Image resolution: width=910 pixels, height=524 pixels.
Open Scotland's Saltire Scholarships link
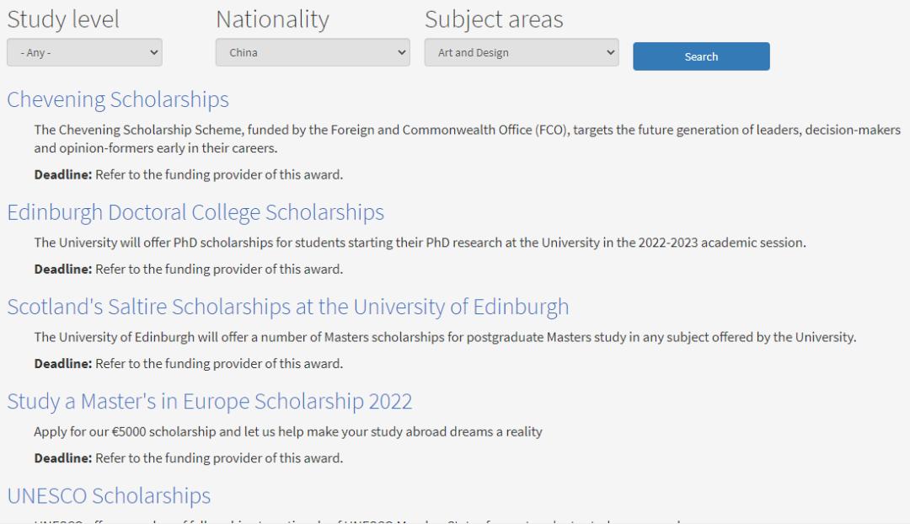click(x=287, y=306)
